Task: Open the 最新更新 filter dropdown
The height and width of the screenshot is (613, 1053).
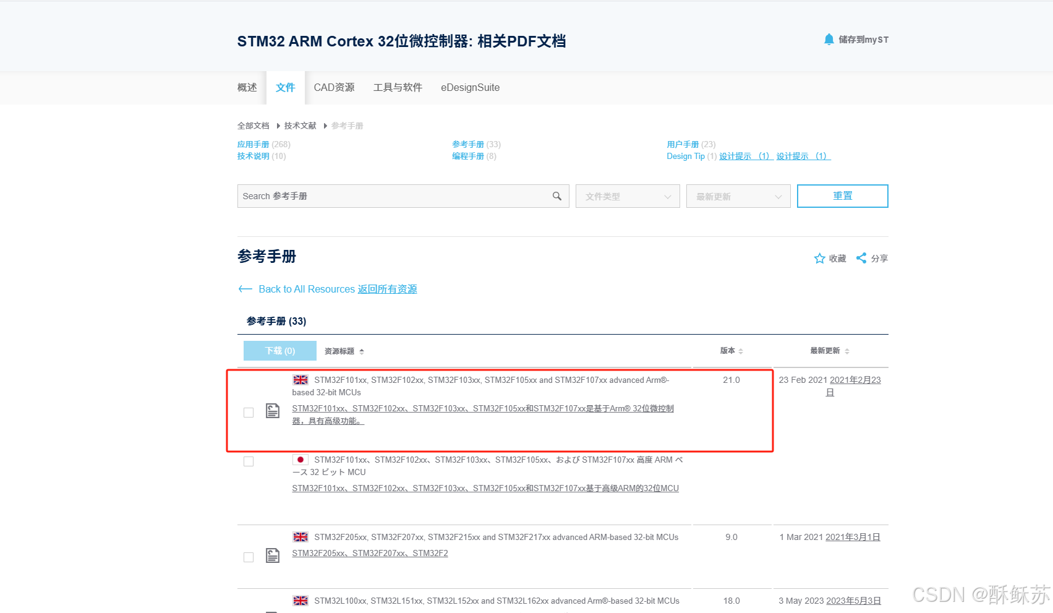Action: tap(738, 196)
